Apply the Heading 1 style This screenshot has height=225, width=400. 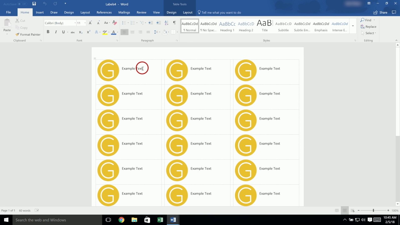click(x=227, y=26)
